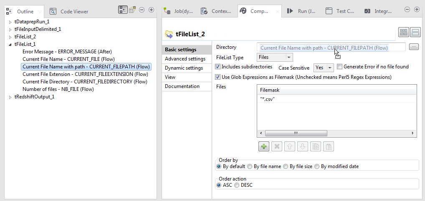Click the move filemask up arrow

(x=290, y=146)
